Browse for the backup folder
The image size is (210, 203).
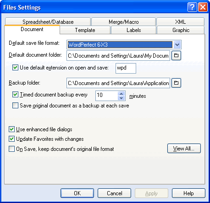[x=176, y=83]
